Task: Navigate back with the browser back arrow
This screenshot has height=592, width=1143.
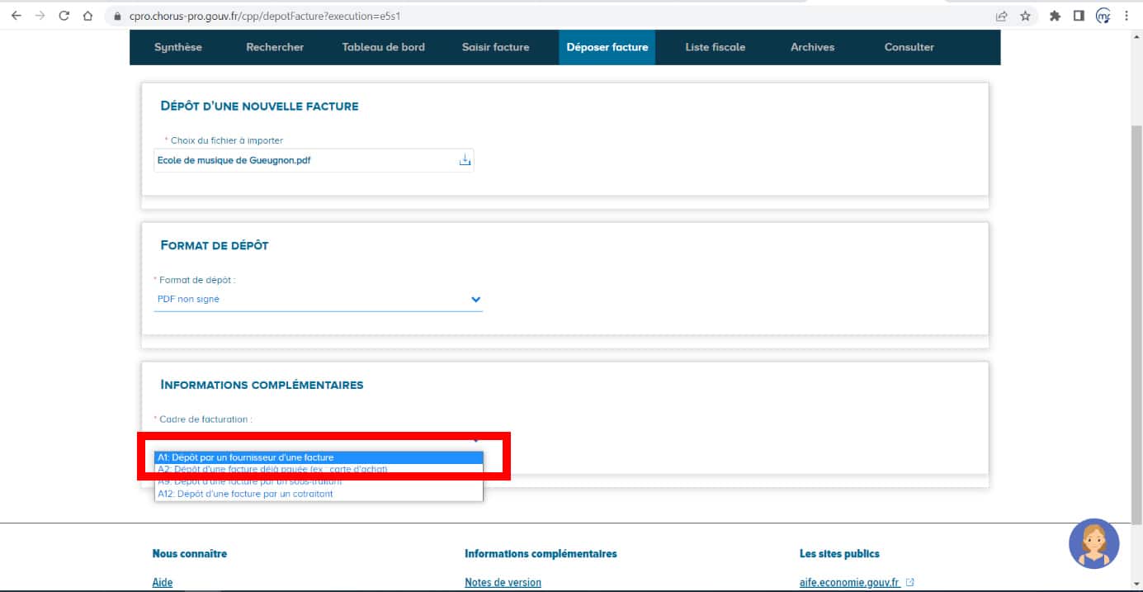Action: coord(16,16)
